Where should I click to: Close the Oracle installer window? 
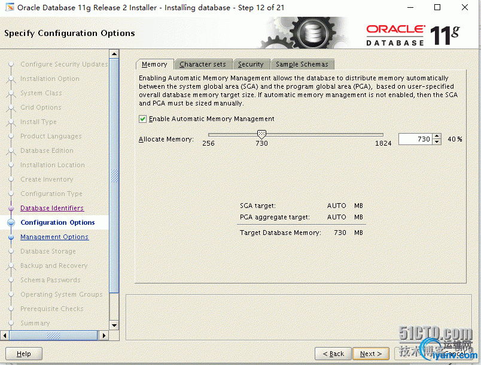click(x=465, y=7)
